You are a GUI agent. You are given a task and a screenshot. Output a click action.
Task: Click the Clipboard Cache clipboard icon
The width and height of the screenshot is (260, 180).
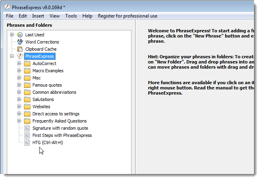tap(20, 49)
